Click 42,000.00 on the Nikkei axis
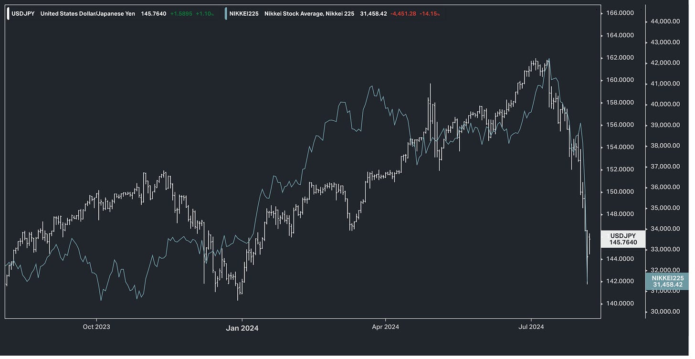This screenshot has height=359, width=695. (x=665, y=63)
